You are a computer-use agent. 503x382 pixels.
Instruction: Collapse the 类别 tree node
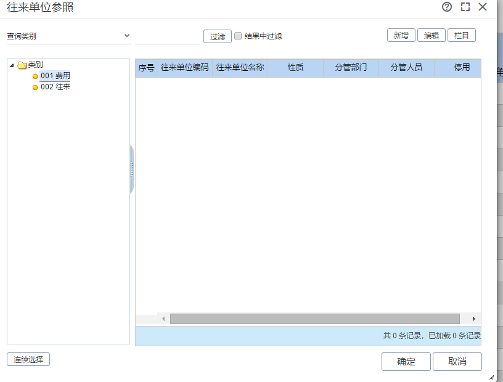12,65
